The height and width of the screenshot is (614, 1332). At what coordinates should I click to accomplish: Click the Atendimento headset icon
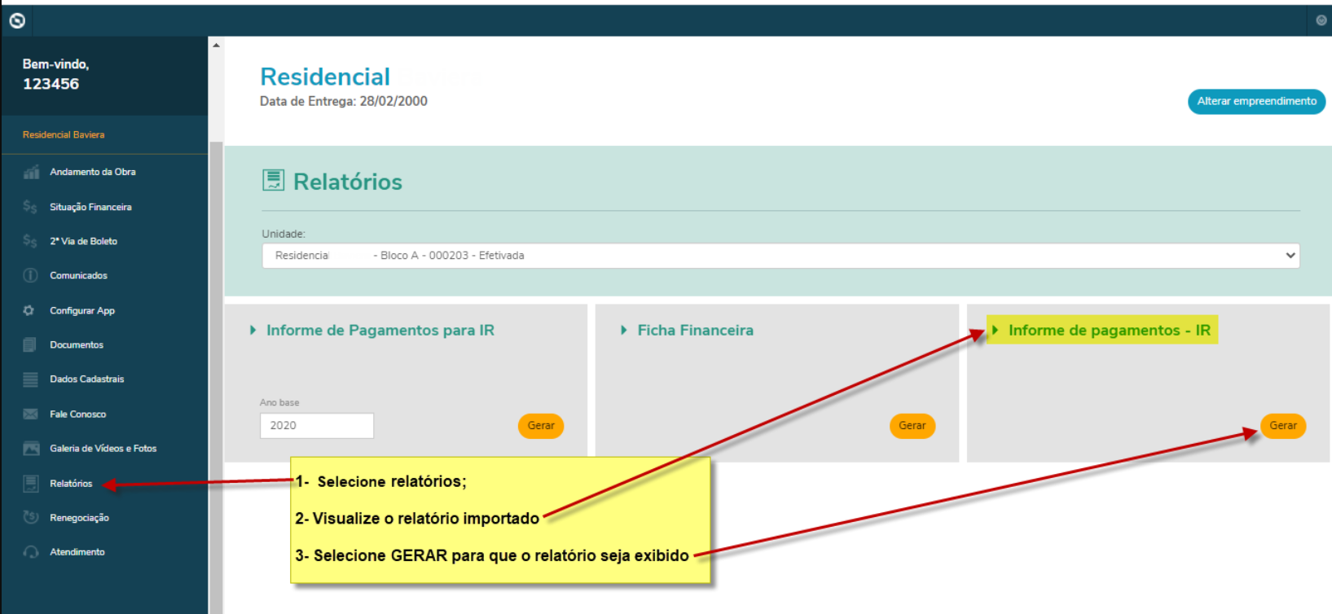(31, 552)
